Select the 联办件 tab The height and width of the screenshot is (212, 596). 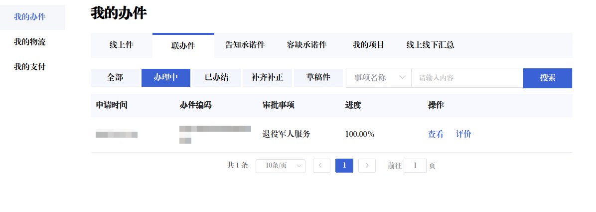(x=183, y=45)
